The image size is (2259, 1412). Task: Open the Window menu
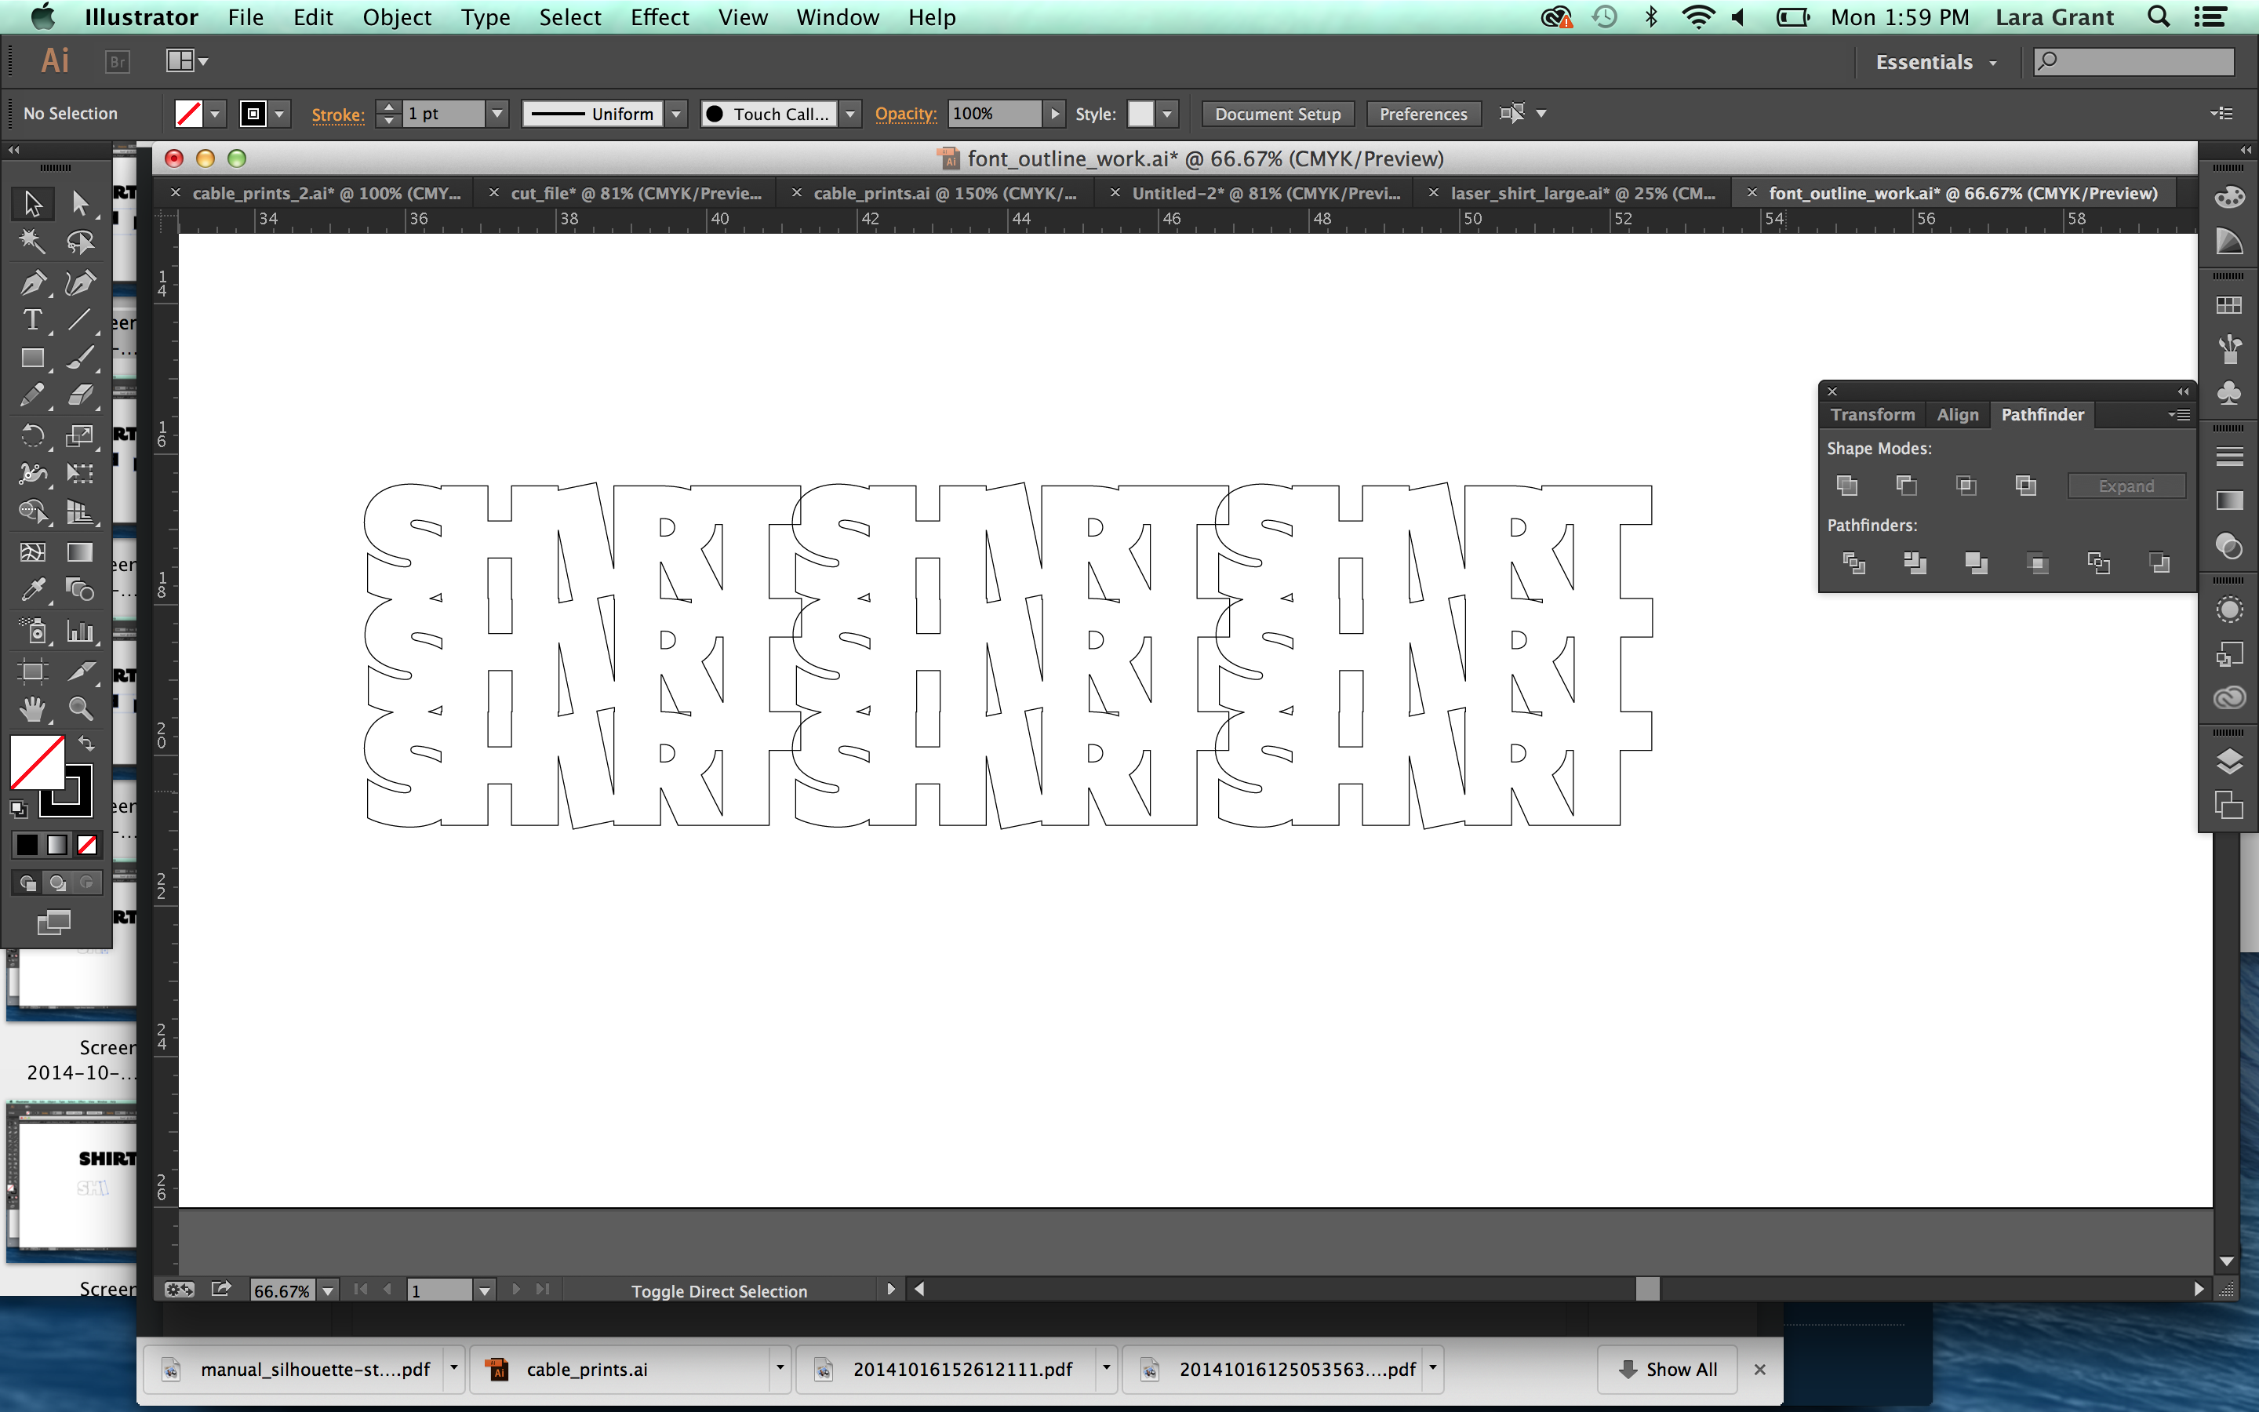[x=838, y=16]
